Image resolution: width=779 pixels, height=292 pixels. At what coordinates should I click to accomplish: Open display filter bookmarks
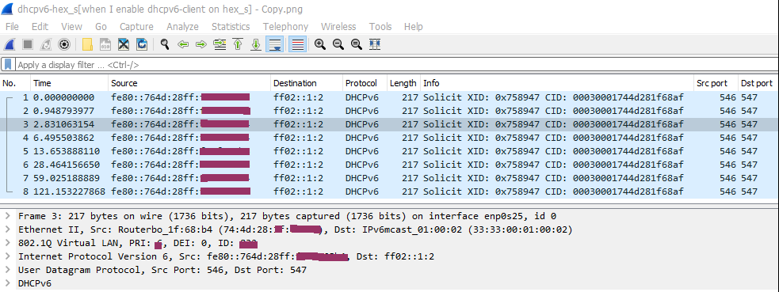click(x=8, y=64)
